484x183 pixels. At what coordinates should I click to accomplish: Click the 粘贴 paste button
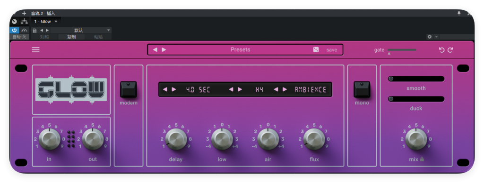pos(98,37)
